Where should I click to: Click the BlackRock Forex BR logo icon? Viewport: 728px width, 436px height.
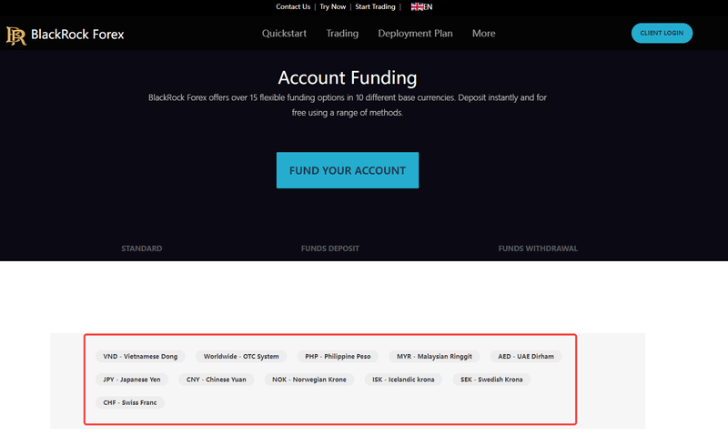[15, 35]
